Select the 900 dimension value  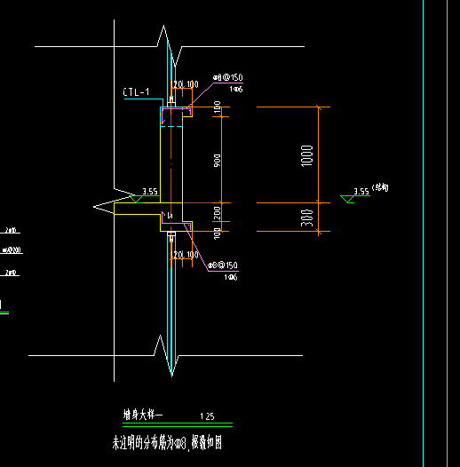tap(218, 160)
